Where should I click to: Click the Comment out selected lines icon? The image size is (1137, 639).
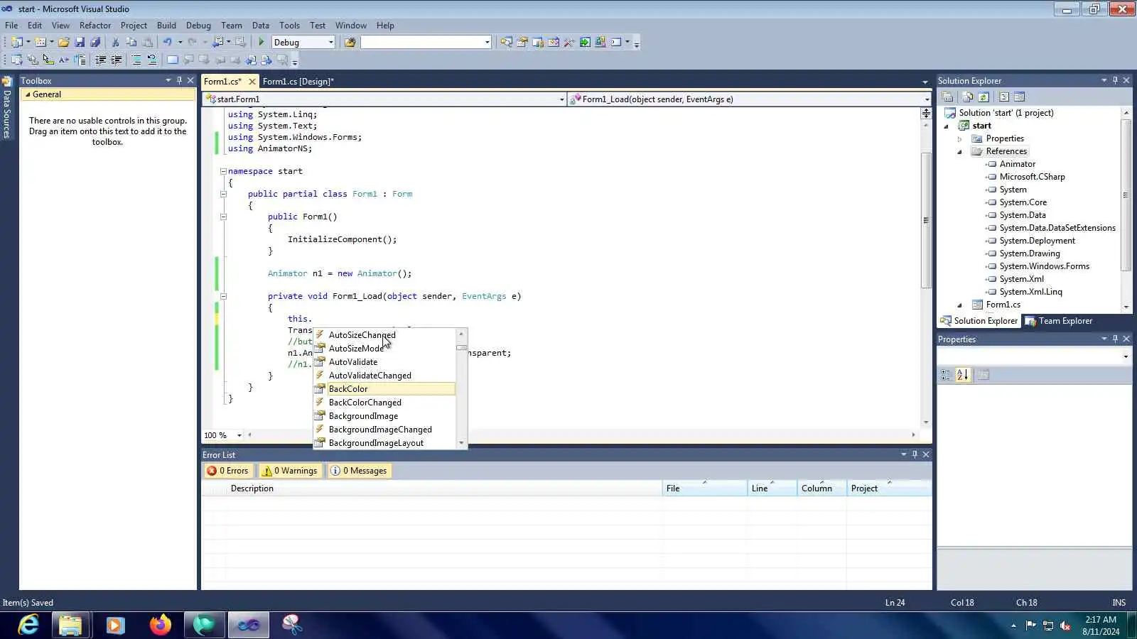(136, 60)
